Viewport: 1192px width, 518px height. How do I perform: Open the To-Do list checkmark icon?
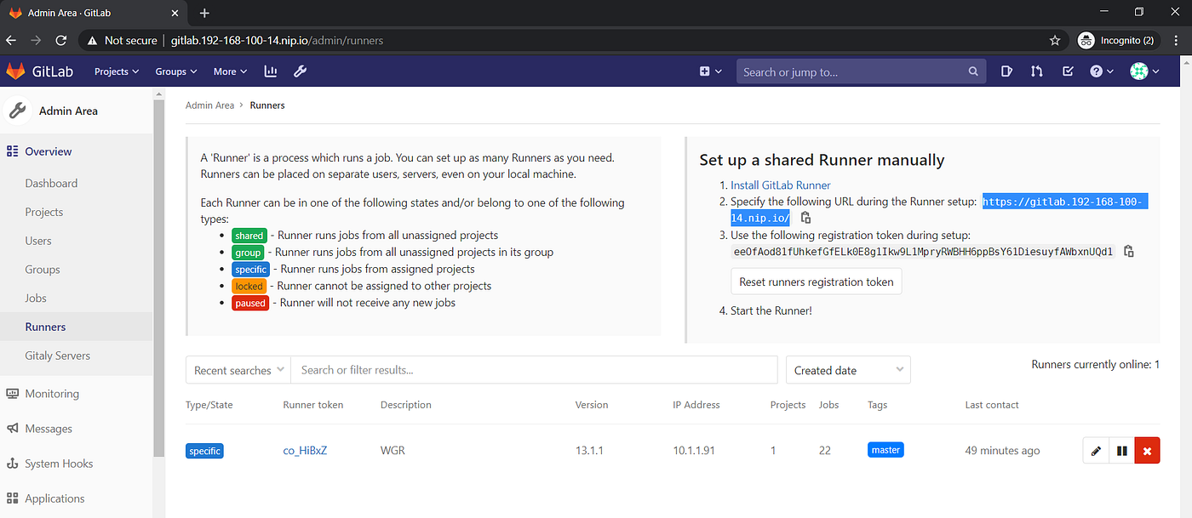(1068, 71)
